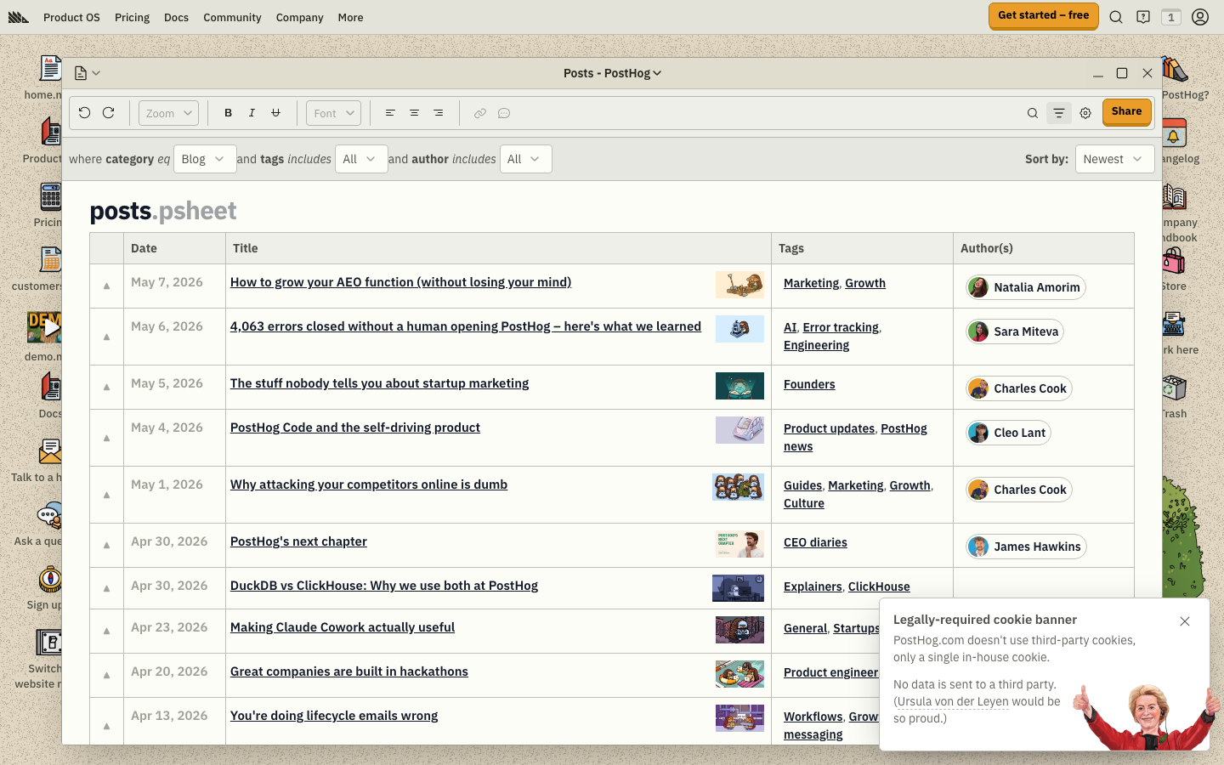Screen dimensions: 1224x765
Task: Open the Company menu
Action: pyautogui.click(x=299, y=17)
